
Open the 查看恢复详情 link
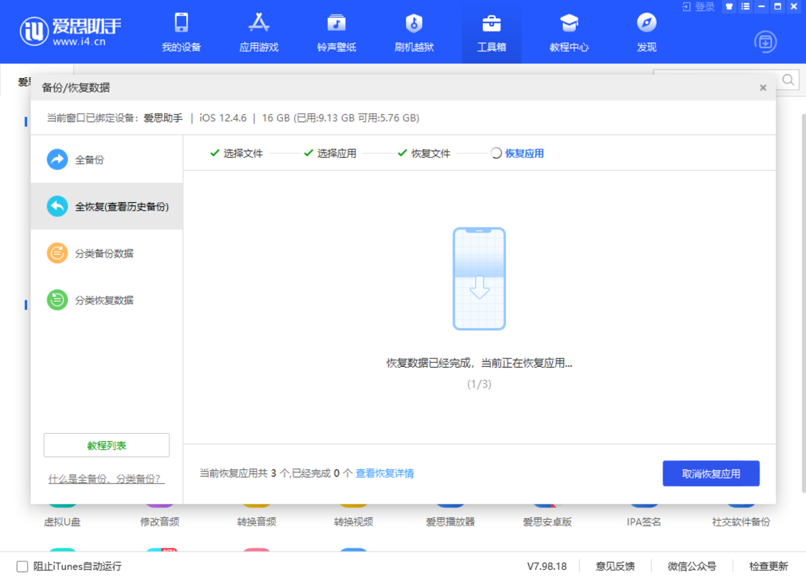coord(384,473)
